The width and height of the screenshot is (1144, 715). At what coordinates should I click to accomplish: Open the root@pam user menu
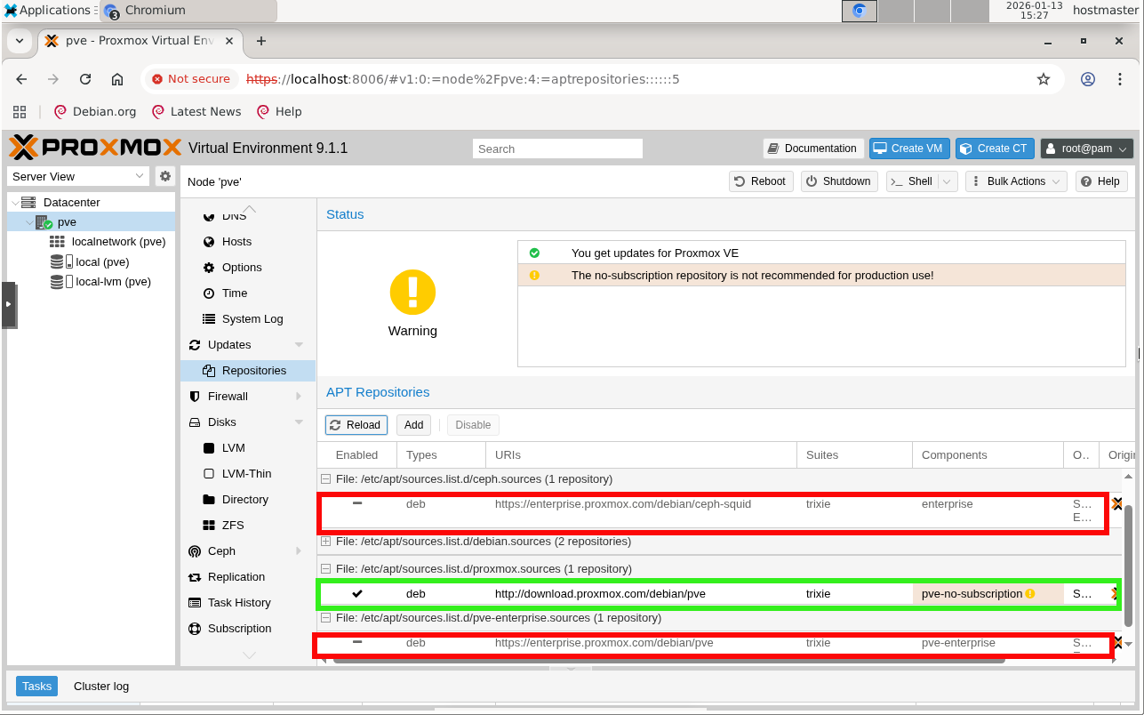pyautogui.click(x=1086, y=149)
